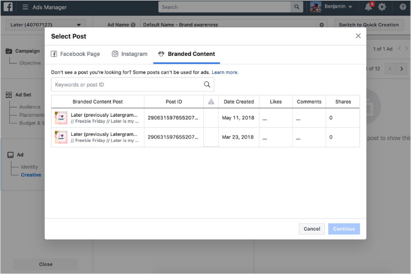
Task: Select Audience under Ad Set
Action: tap(30, 107)
